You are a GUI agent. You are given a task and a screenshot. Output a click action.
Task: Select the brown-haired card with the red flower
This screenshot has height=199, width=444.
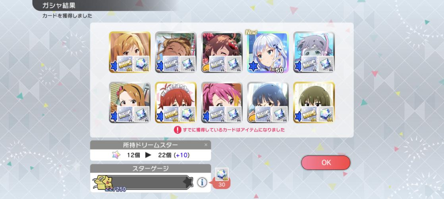click(x=222, y=52)
